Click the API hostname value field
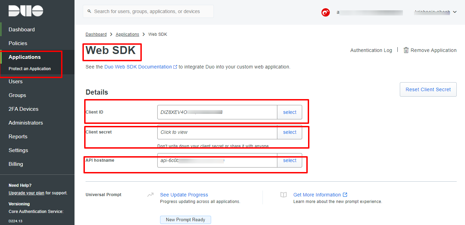465x225 pixels. click(217, 160)
